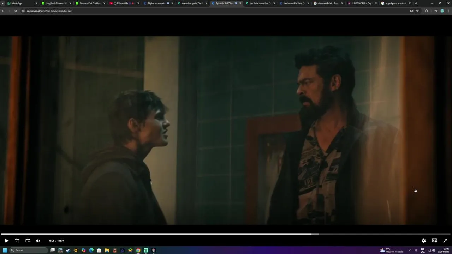Viewport: 452px width, 254px height.
Task: Open Windows Start menu
Action: click(5, 250)
